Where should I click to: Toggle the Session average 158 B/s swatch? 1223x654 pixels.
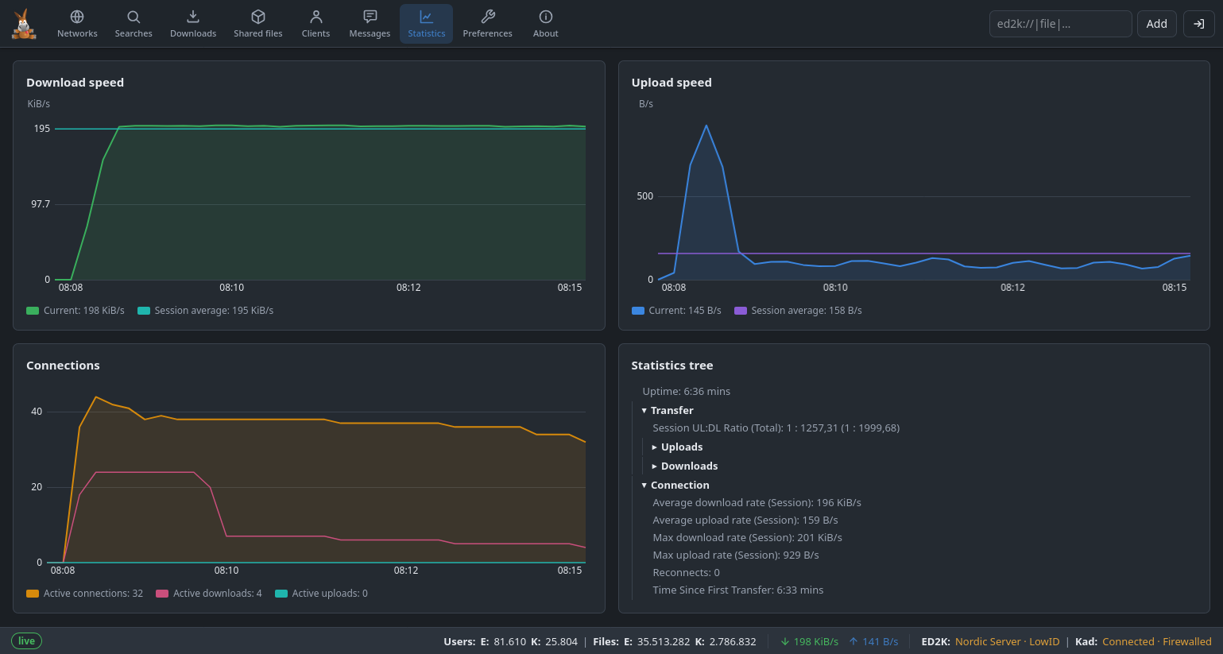click(741, 311)
